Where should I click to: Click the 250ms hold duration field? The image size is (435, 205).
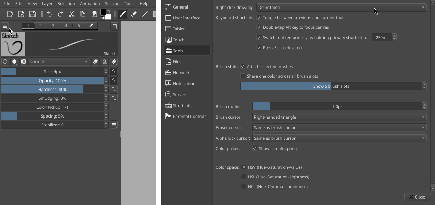[382, 37]
